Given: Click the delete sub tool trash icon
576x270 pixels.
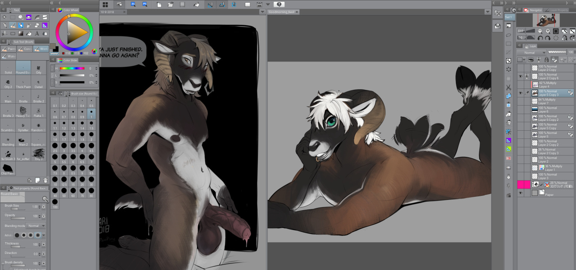Looking at the screenshot, I should tap(45, 180).
